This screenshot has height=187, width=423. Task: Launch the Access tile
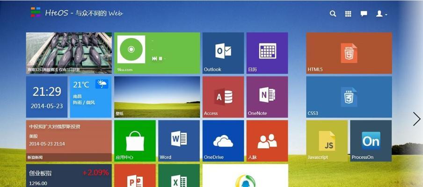(x=223, y=97)
